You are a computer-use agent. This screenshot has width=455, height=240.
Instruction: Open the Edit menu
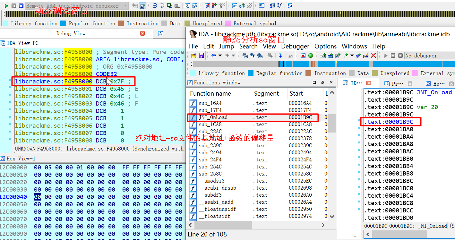click(209, 47)
